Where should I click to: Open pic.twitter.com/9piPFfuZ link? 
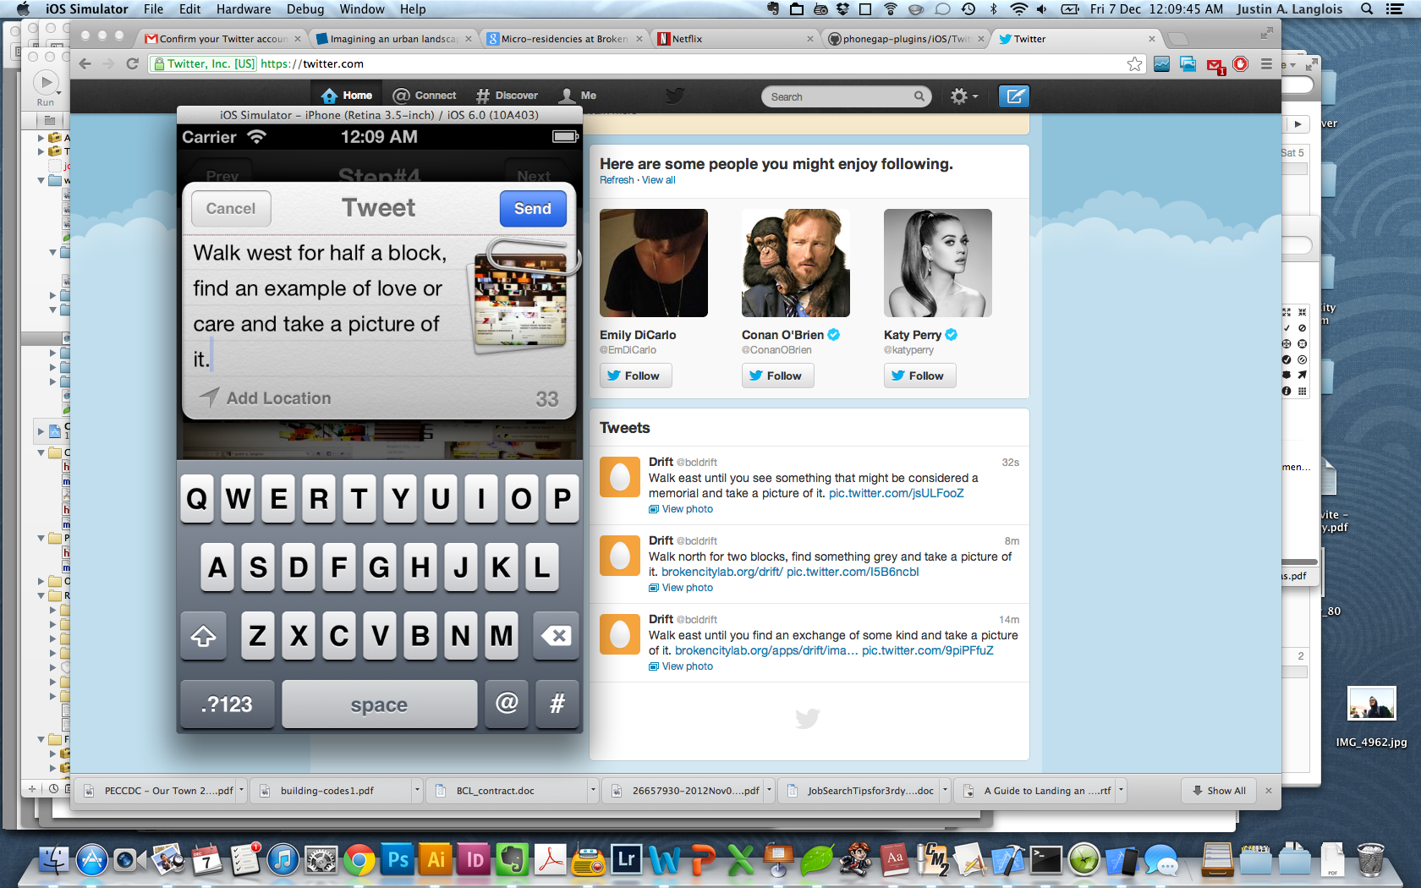pos(927,650)
